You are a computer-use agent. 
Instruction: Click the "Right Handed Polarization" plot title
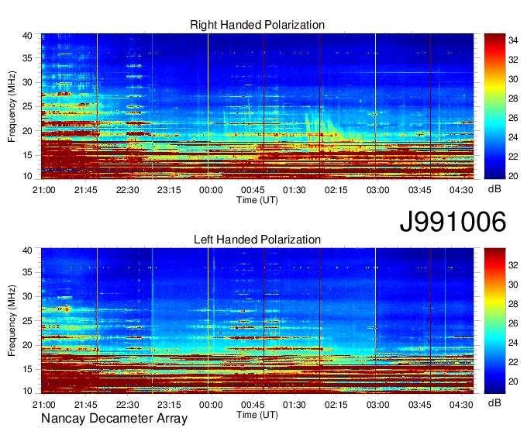tap(257, 25)
